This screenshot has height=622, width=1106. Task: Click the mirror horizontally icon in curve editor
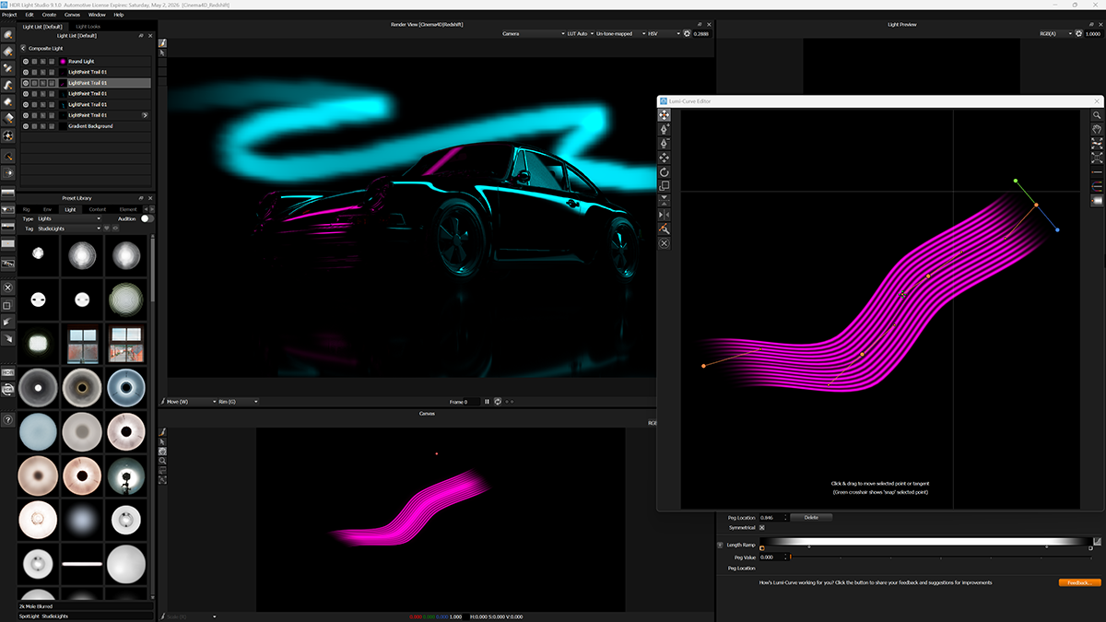point(664,215)
